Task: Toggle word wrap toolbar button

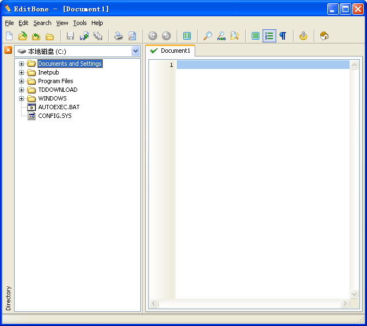Action: [x=256, y=36]
